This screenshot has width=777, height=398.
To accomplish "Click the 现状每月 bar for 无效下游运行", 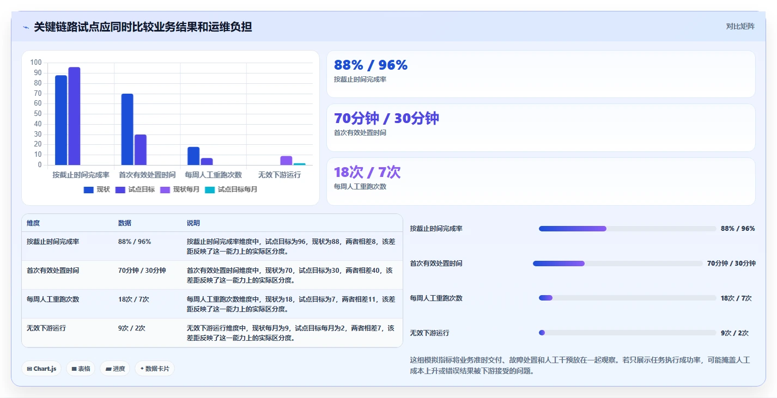I will point(286,161).
